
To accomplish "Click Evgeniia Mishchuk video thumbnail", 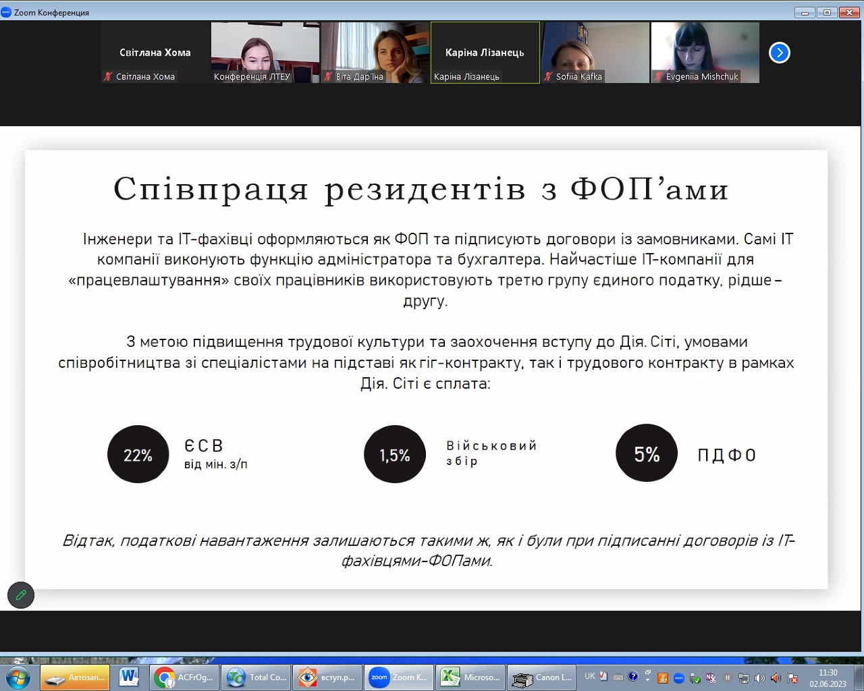I will (x=705, y=53).
